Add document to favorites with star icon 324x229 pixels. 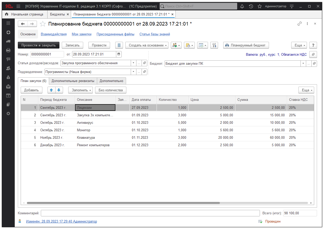(x=43, y=24)
